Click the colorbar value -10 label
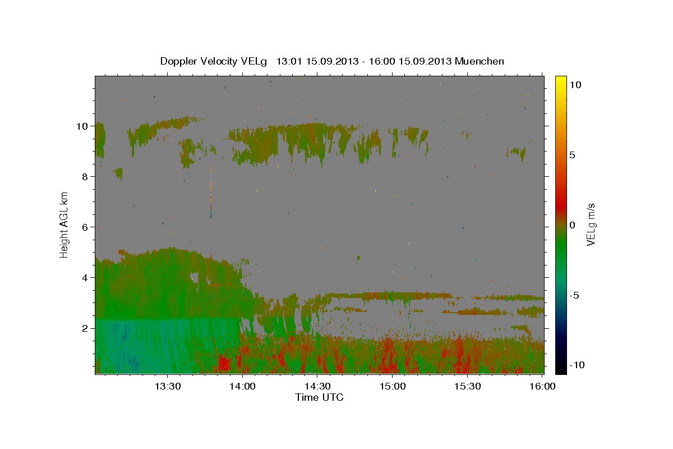This screenshot has height=449, width=673. pos(576,365)
